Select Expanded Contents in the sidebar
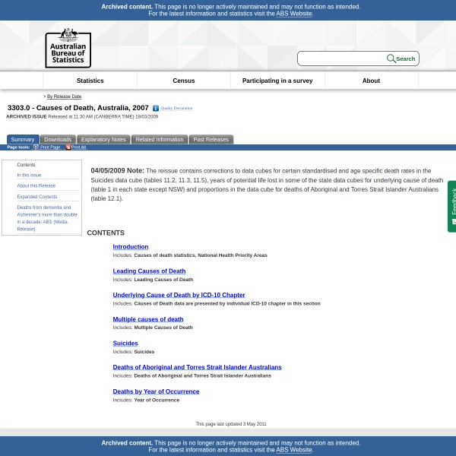 point(37,197)
